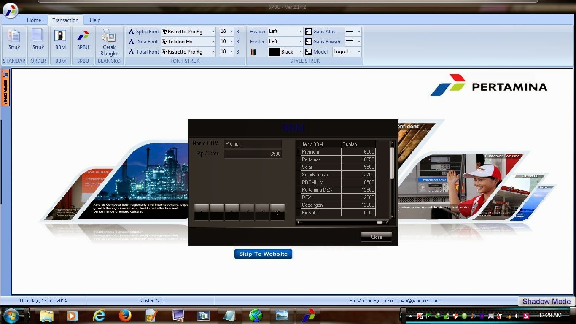Click the refresh button in the BBM dialog
The image size is (576, 324).
coord(277,212)
